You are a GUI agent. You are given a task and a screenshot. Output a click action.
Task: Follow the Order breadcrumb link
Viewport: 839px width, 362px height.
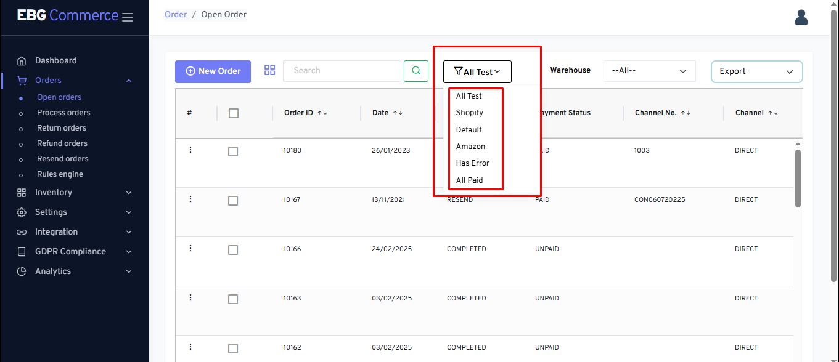pyautogui.click(x=176, y=14)
